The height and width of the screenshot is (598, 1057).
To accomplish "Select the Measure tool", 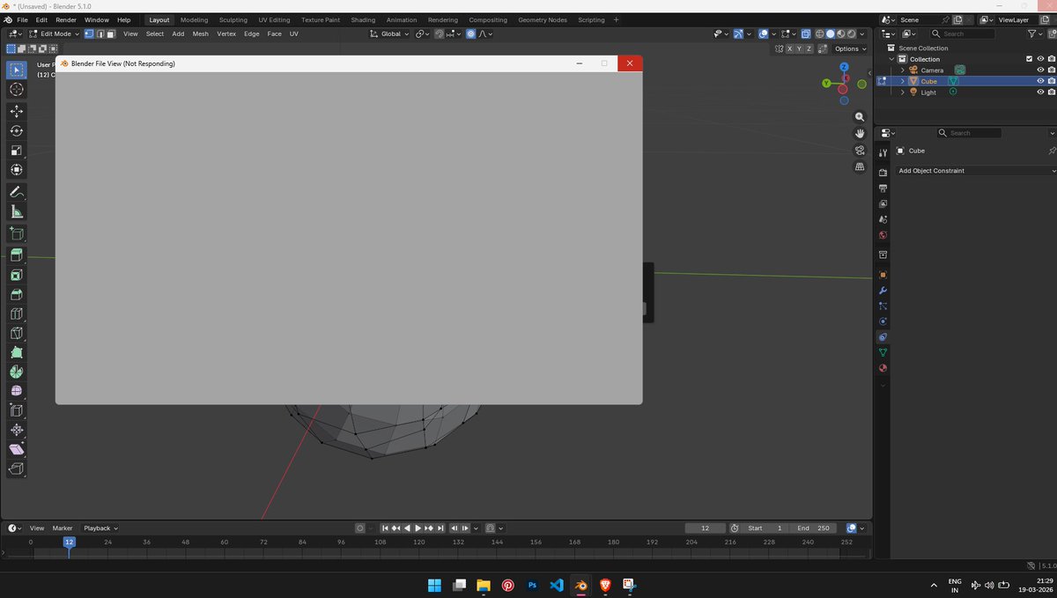I will pos(17,211).
